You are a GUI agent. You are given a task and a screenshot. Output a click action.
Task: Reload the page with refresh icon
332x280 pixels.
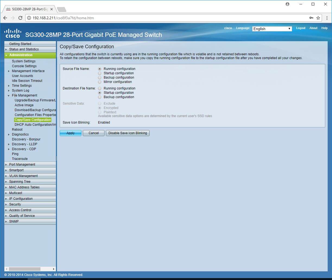[x=20, y=18]
